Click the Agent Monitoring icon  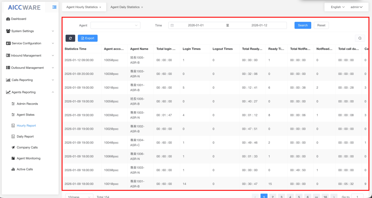[x=13, y=158]
